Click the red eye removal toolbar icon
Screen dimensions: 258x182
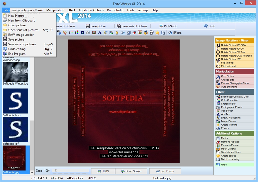click(x=134, y=32)
